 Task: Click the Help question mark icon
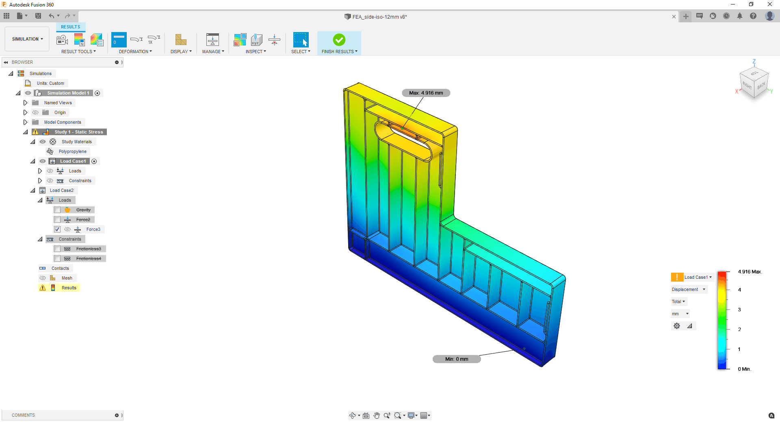(x=753, y=16)
